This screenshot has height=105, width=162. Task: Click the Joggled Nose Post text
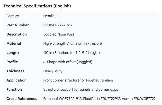59,34
